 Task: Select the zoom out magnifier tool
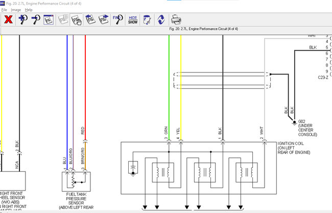pyautogui.click(x=36, y=19)
